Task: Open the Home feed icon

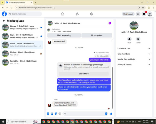Action: coord(62,14)
